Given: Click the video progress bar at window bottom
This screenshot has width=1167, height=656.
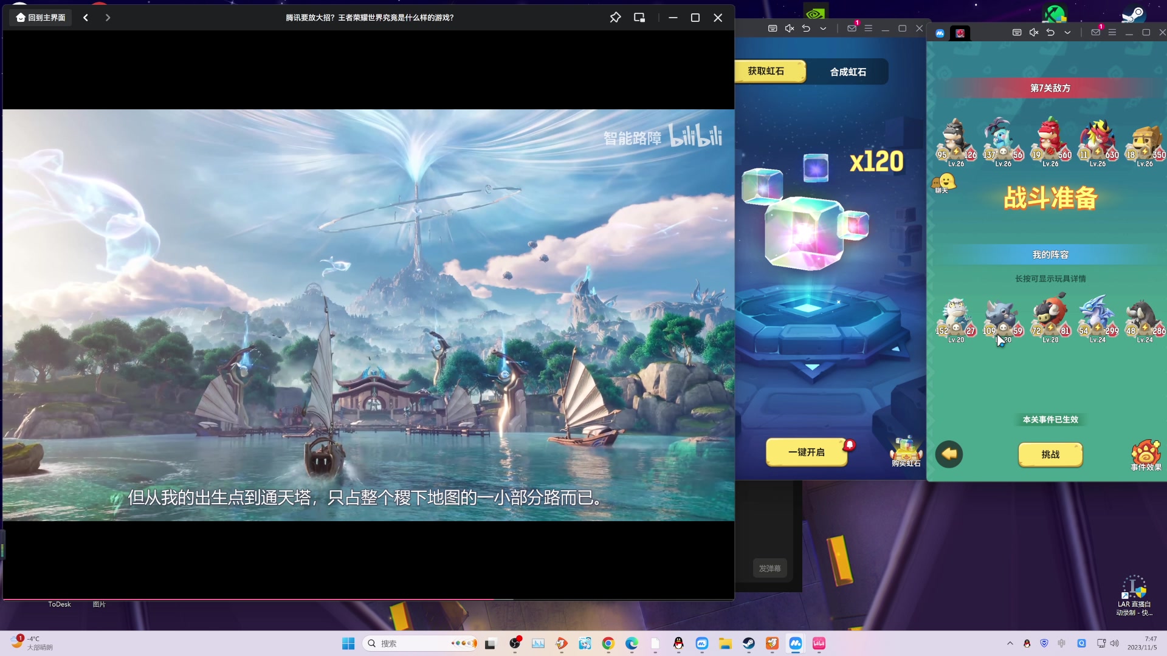Looking at the screenshot, I should [x=368, y=600].
